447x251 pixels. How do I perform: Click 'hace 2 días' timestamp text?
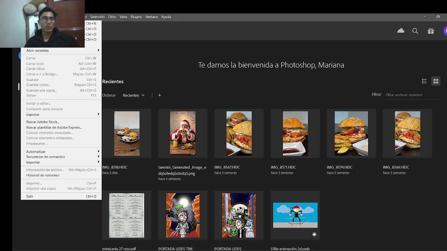pyautogui.click(x=110, y=173)
